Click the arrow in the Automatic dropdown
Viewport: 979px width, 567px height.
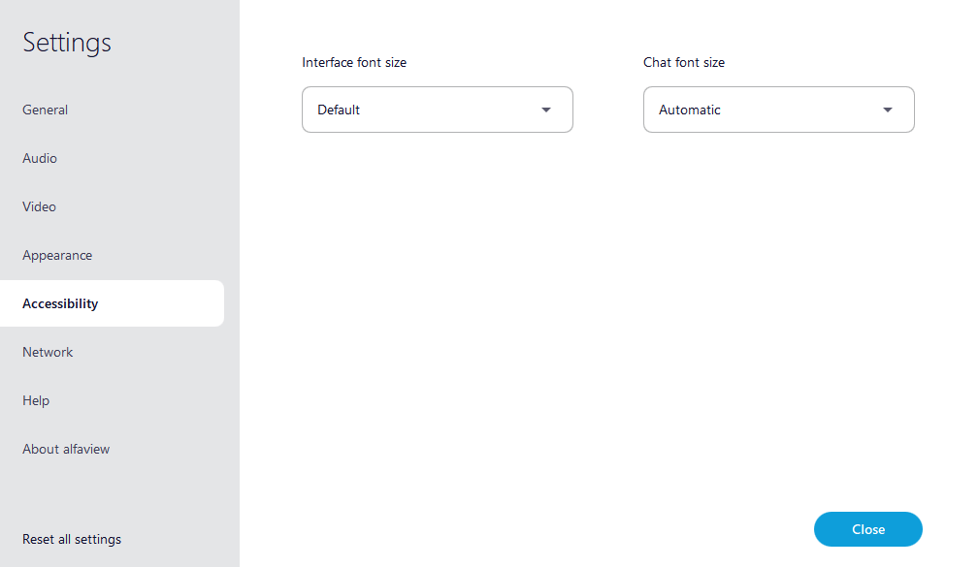tap(888, 110)
